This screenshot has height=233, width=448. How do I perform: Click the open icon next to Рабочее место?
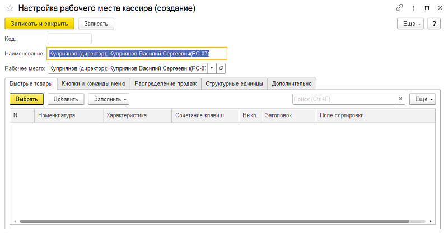point(221,68)
